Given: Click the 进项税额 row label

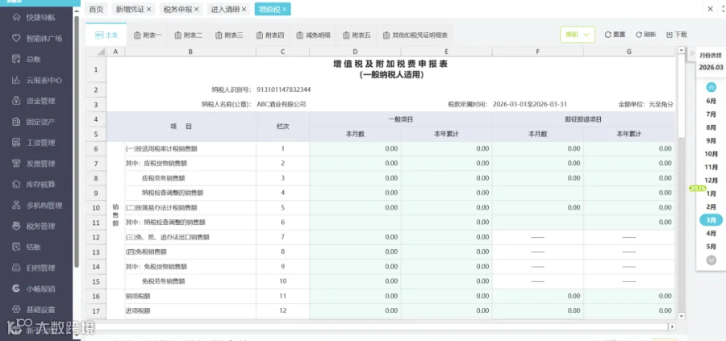Looking at the screenshot, I should point(138,311).
